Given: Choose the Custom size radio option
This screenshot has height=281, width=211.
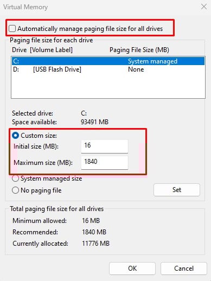Looking at the screenshot, I should click(x=15, y=136).
